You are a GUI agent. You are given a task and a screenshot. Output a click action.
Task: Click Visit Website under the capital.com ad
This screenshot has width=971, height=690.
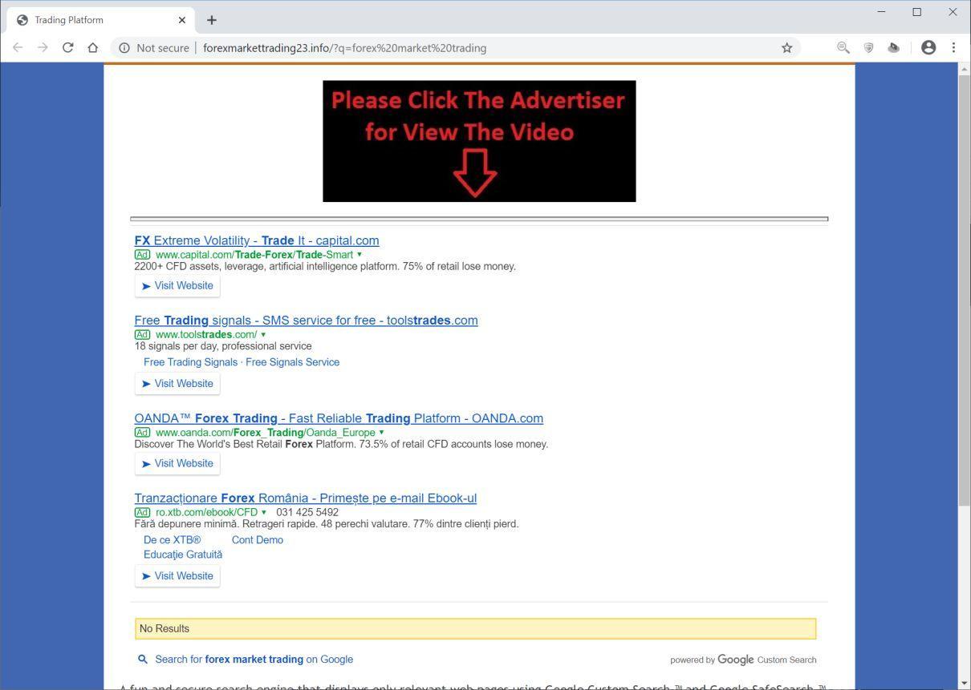177,285
